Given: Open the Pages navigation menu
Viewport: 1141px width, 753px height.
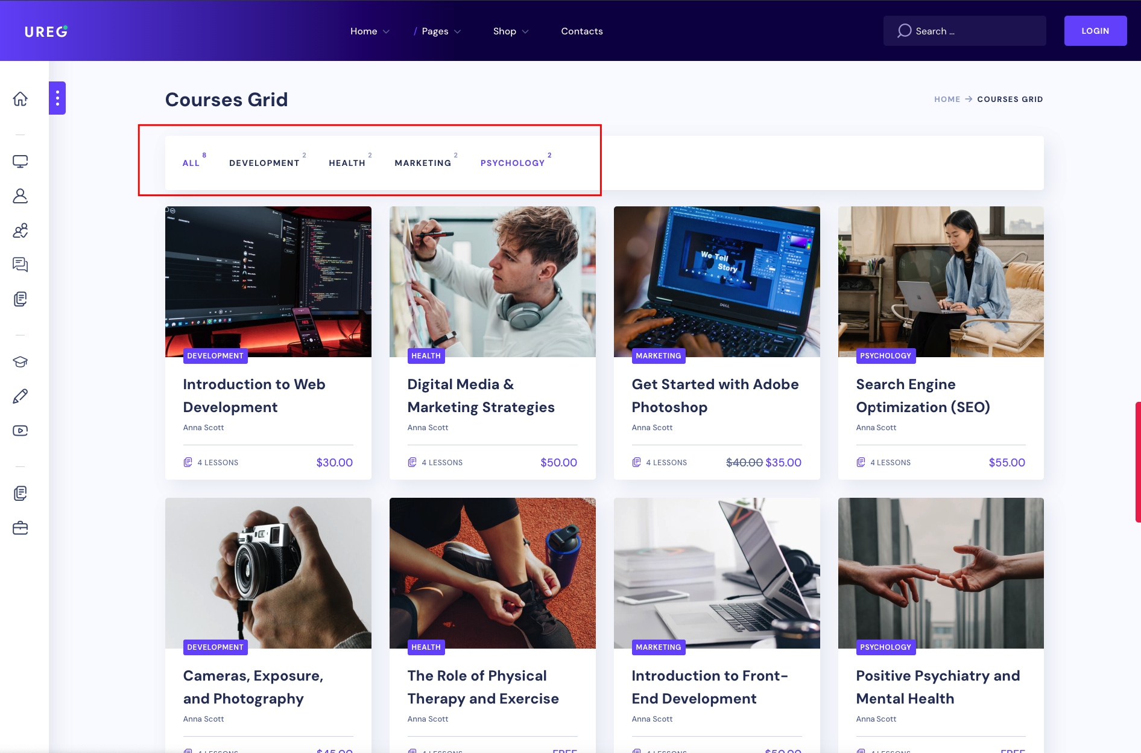Looking at the screenshot, I should (x=435, y=31).
